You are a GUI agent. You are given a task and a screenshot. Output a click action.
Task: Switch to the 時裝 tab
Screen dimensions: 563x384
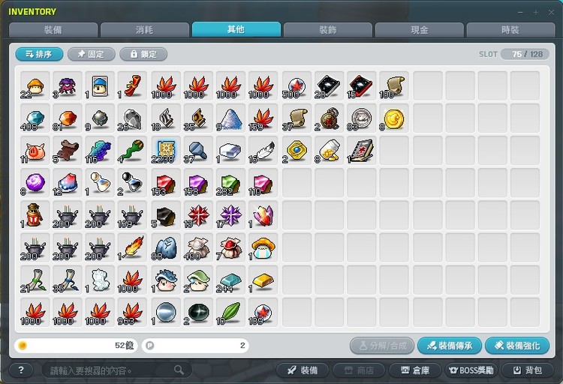tap(510, 30)
